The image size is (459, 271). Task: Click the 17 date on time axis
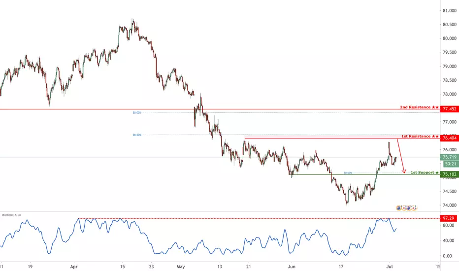point(341,267)
